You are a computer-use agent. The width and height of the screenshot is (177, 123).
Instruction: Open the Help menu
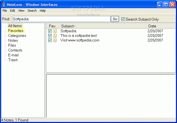pos(43,11)
